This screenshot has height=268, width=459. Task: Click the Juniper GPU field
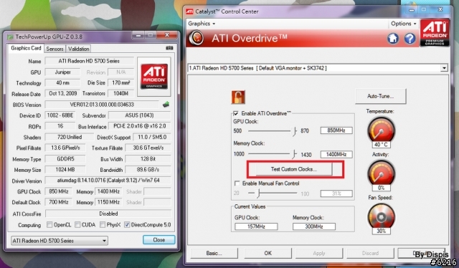tap(62, 72)
